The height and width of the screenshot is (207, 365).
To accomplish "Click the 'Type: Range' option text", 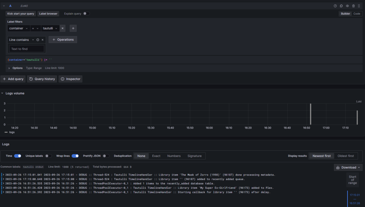I will pos(34,68).
